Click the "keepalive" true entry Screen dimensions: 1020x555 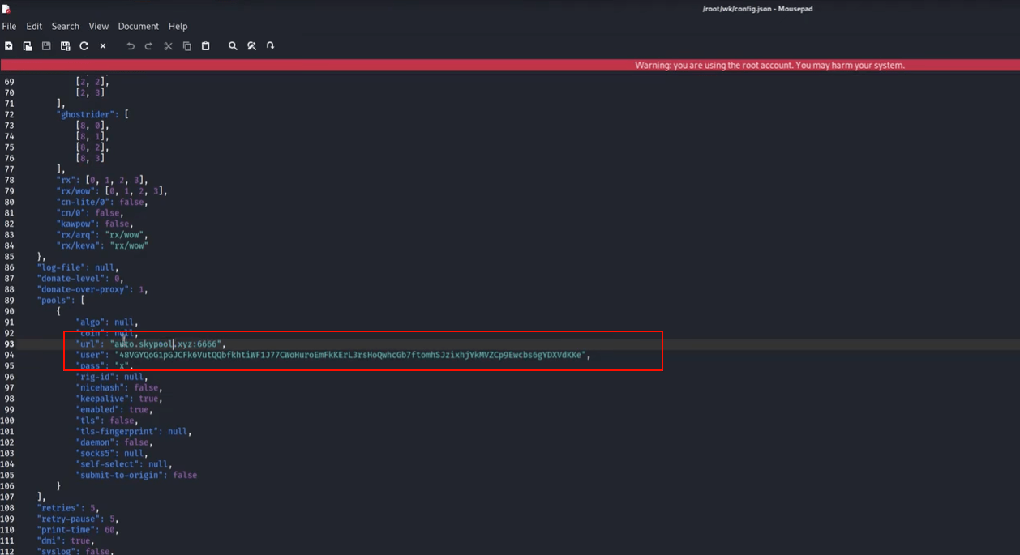[x=118, y=399]
